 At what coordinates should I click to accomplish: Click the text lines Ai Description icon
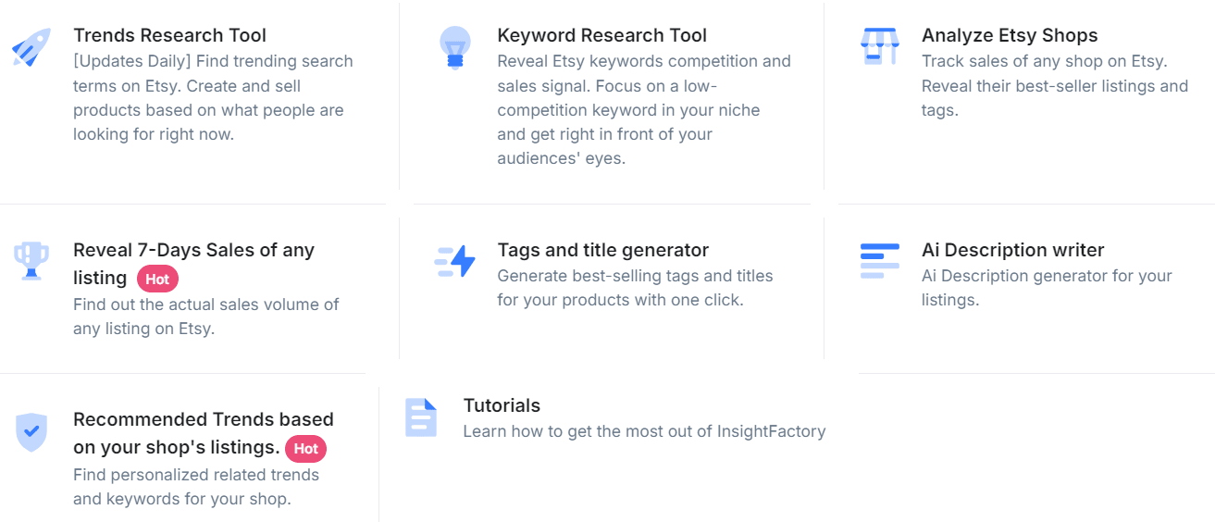click(878, 261)
